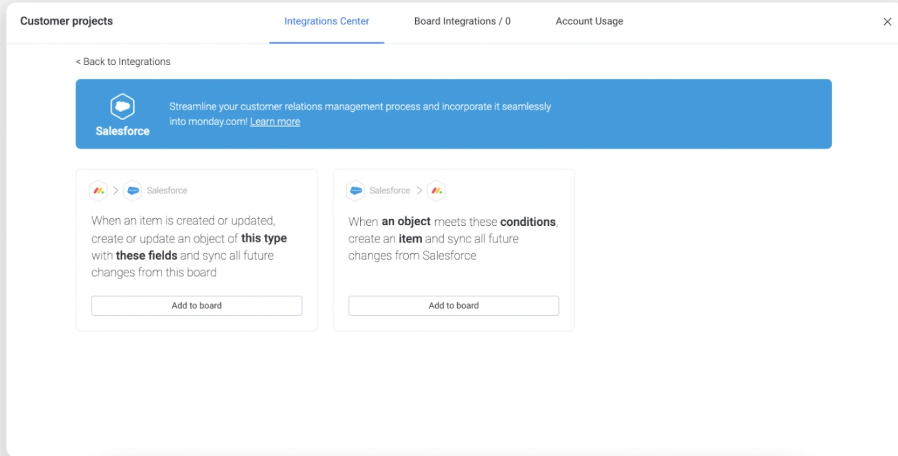Screen dimensions: 898x456
Task: Open the Learn more link in the banner
Action: (275, 121)
